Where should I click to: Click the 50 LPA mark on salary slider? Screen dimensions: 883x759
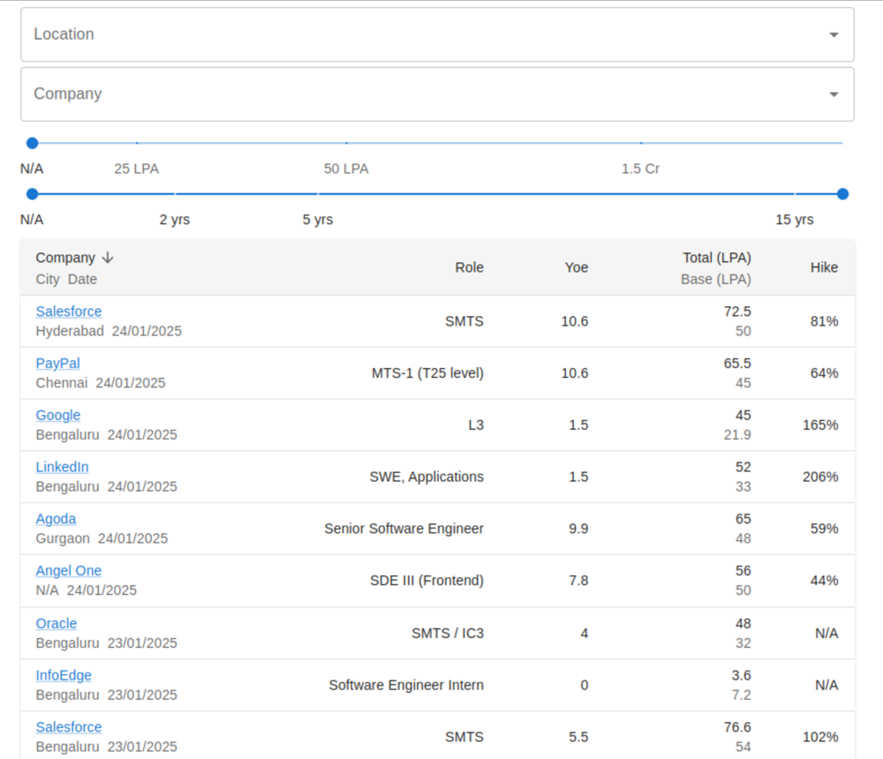(346, 143)
